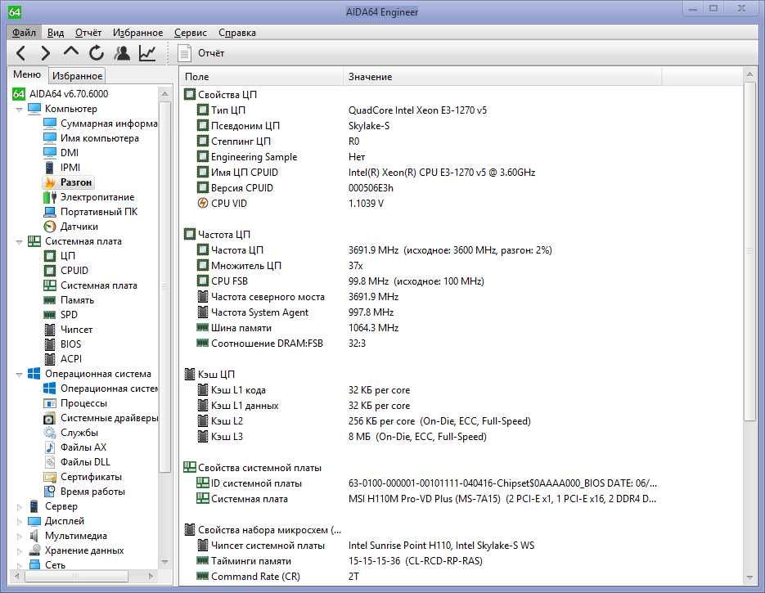Click the Время работы clock icon

click(50, 491)
